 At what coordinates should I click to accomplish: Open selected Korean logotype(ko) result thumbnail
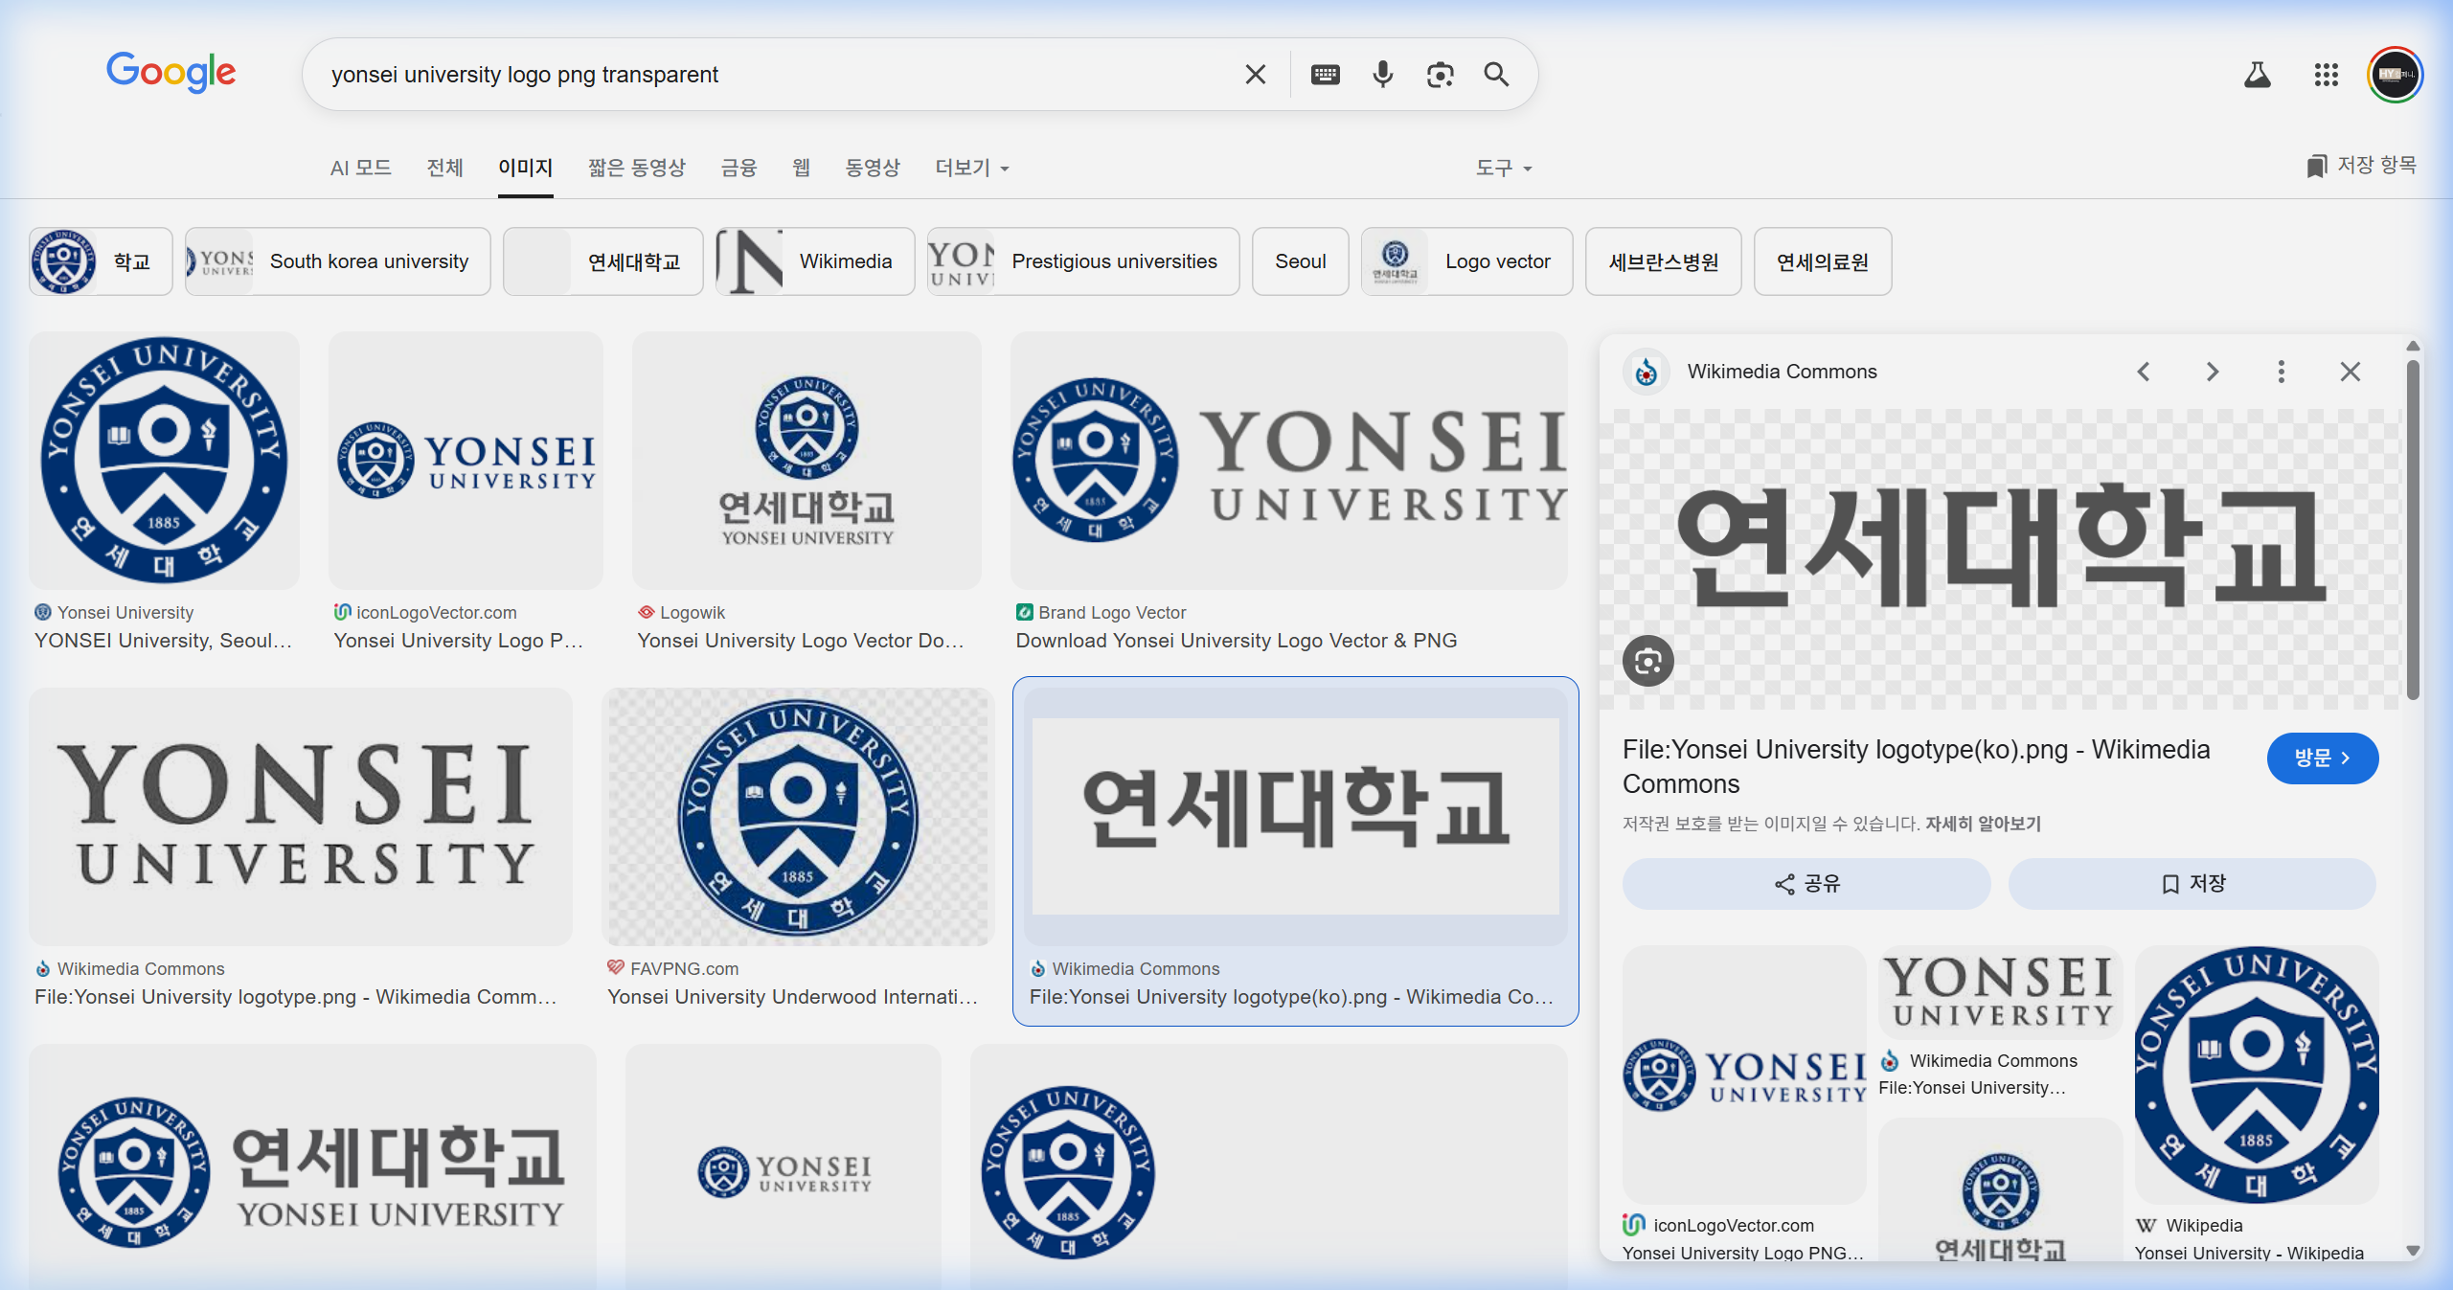point(1295,817)
